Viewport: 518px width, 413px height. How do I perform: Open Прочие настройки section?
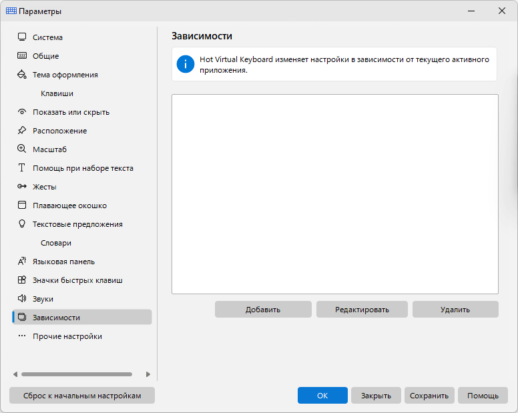(x=82, y=336)
